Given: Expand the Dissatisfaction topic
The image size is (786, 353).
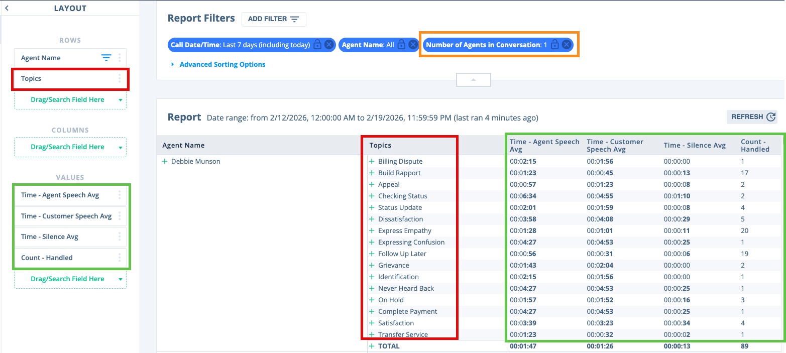Looking at the screenshot, I should pos(372,219).
